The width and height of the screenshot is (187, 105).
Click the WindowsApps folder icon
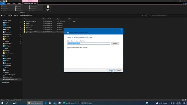coord(25,26)
